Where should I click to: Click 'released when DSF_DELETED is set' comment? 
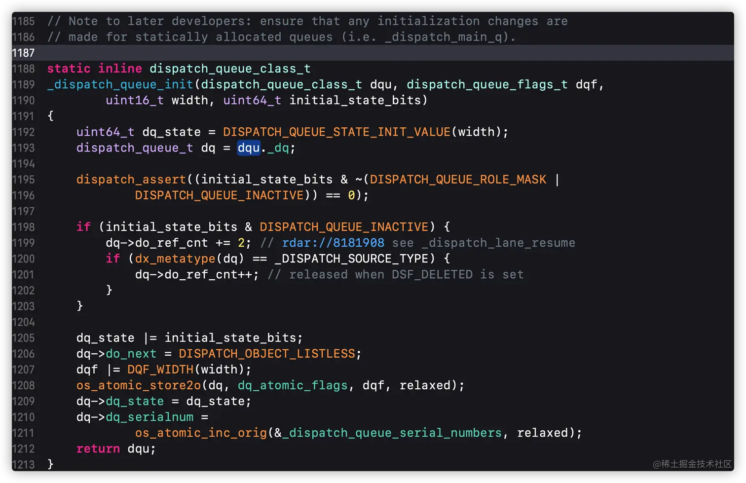(406, 274)
